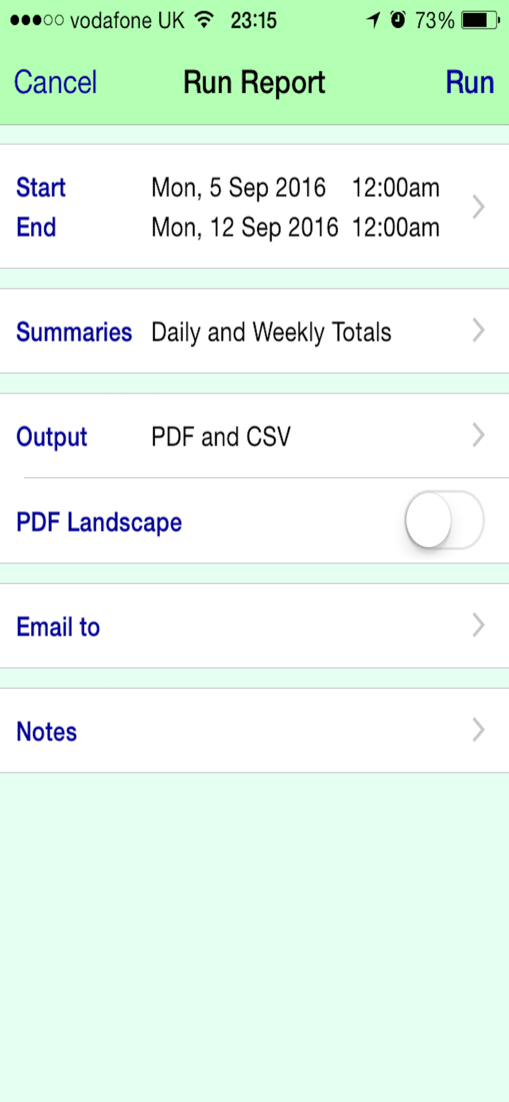This screenshot has width=509, height=1102.
Task: Tap the Email to label
Action: (58, 627)
